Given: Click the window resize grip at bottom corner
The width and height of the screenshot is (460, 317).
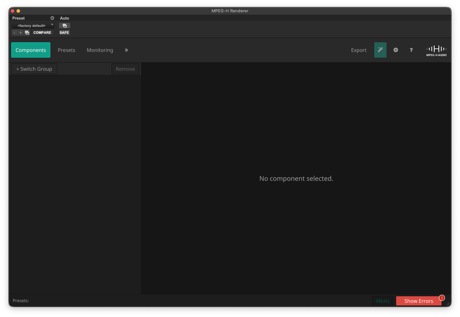Looking at the screenshot, I should click(448, 304).
